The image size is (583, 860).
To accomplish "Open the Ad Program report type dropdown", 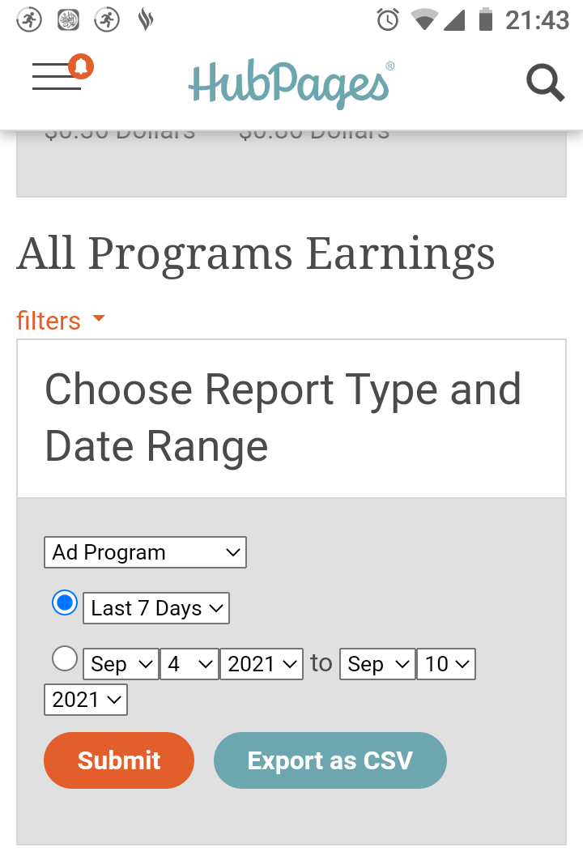I will pyautogui.click(x=145, y=552).
